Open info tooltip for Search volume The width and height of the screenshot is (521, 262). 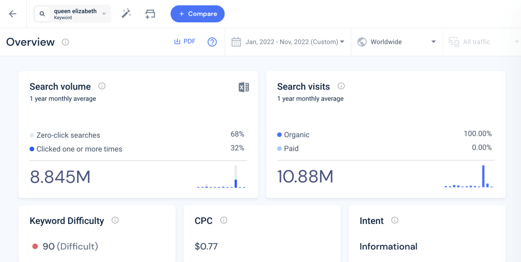tap(102, 86)
